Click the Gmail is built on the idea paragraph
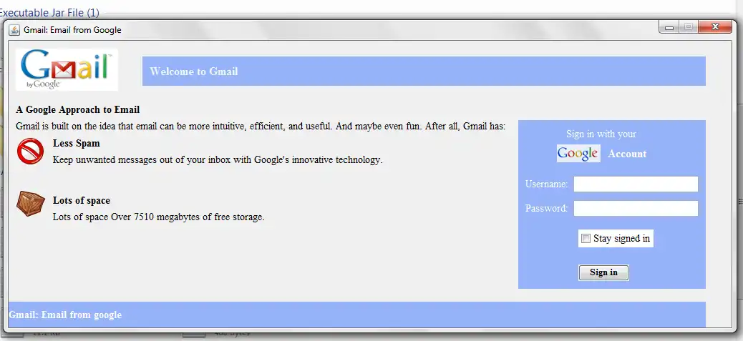The image size is (743, 341). pos(261,127)
